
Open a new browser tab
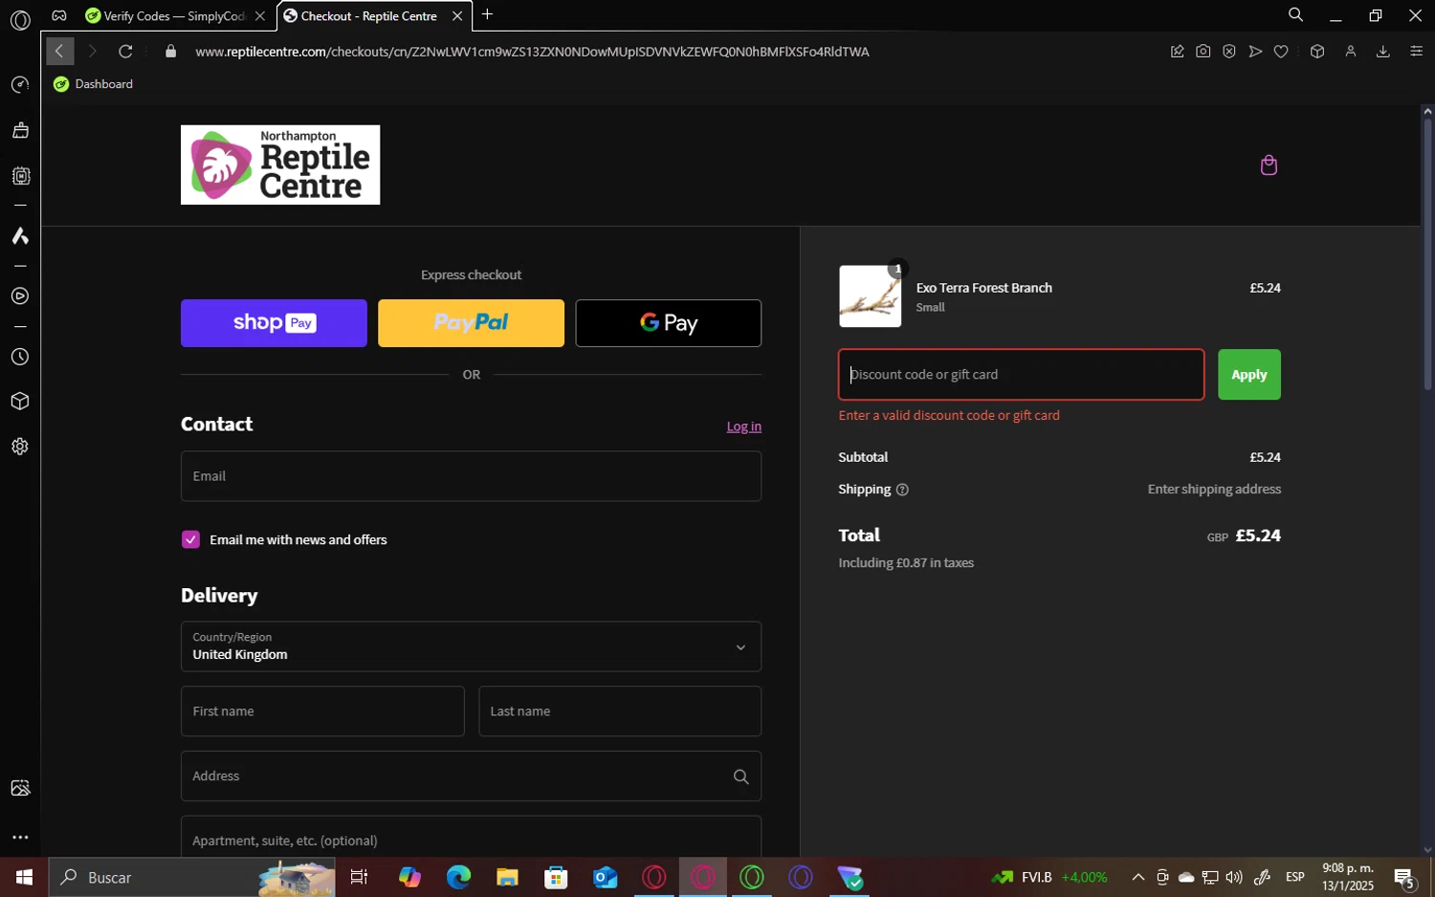[x=487, y=14]
